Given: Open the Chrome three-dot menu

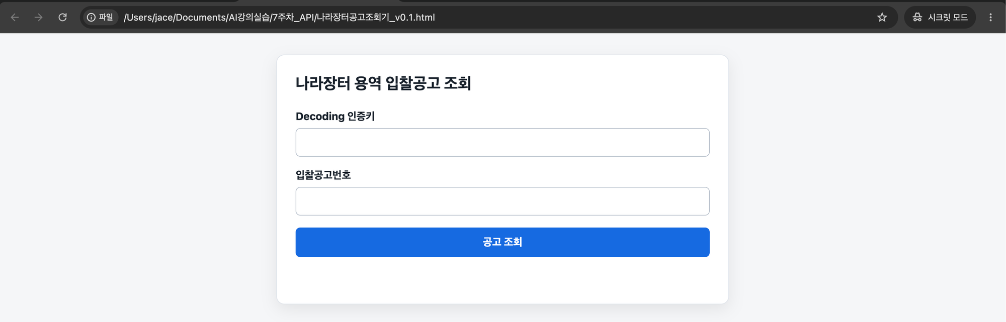Looking at the screenshot, I should click(990, 17).
